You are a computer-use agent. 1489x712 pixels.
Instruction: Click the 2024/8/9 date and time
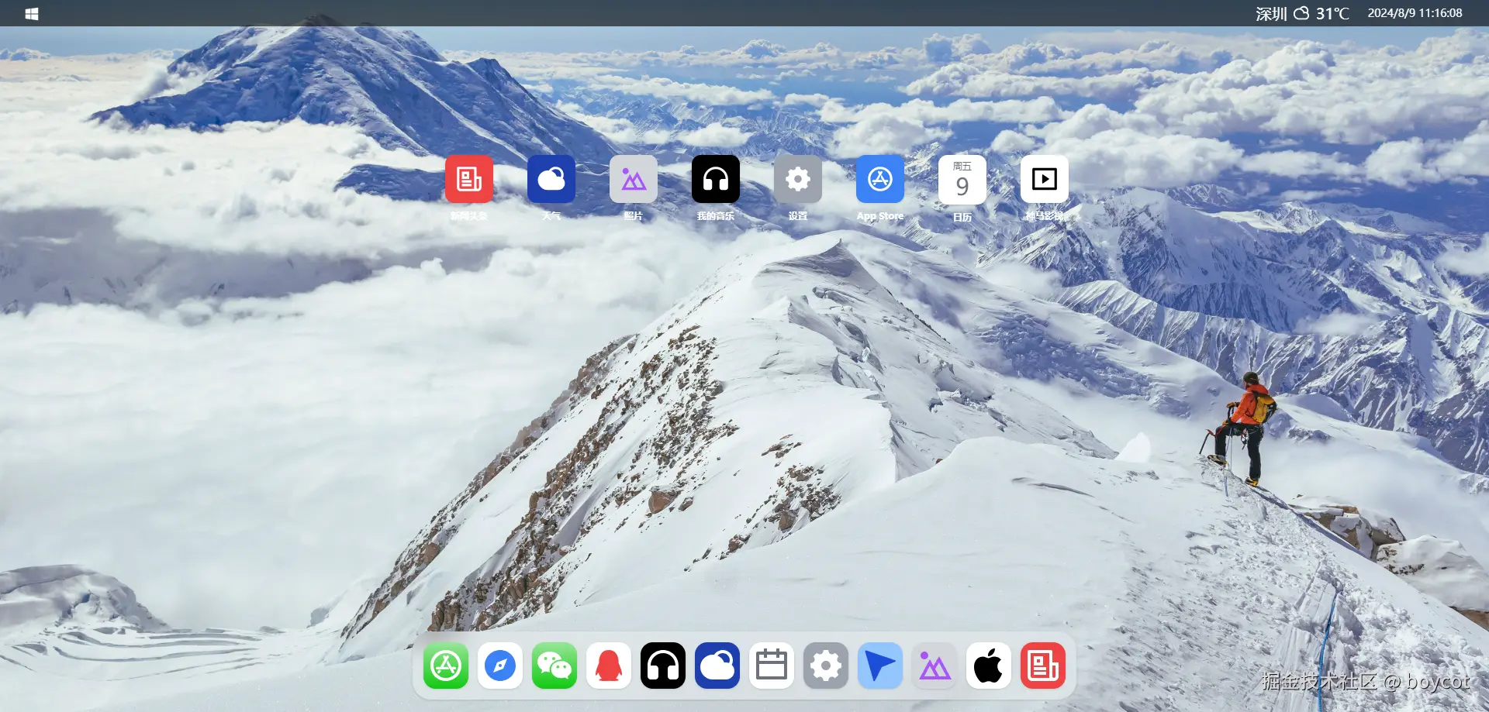pyautogui.click(x=1415, y=13)
